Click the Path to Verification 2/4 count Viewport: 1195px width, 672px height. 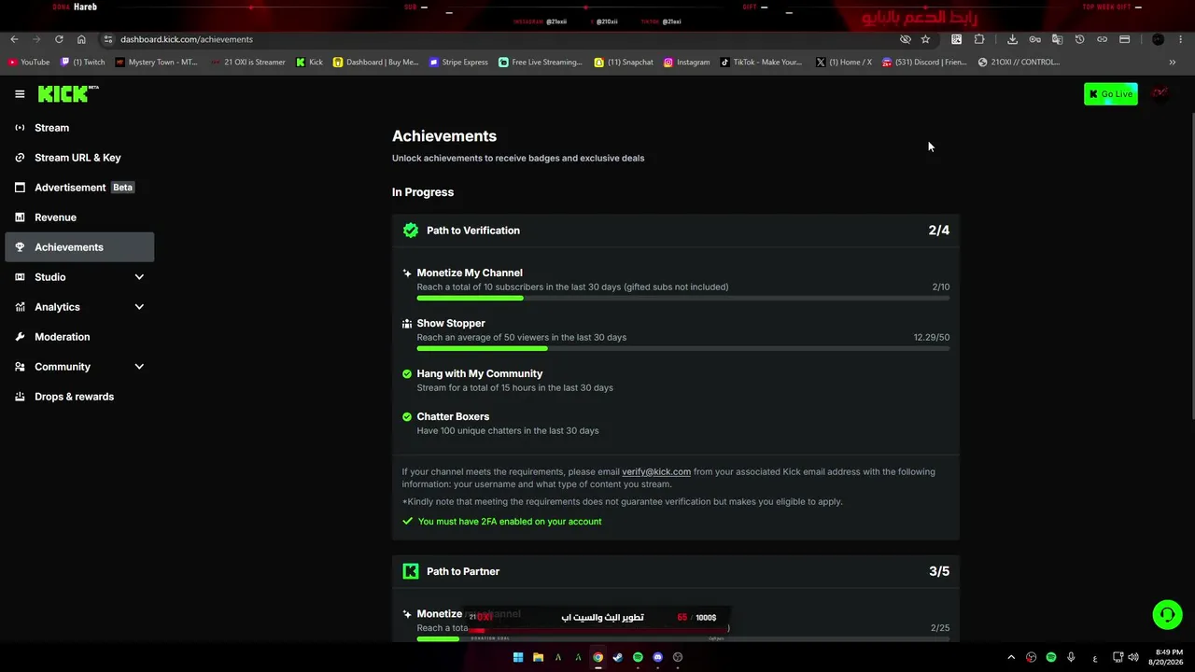click(x=939, y=231)
